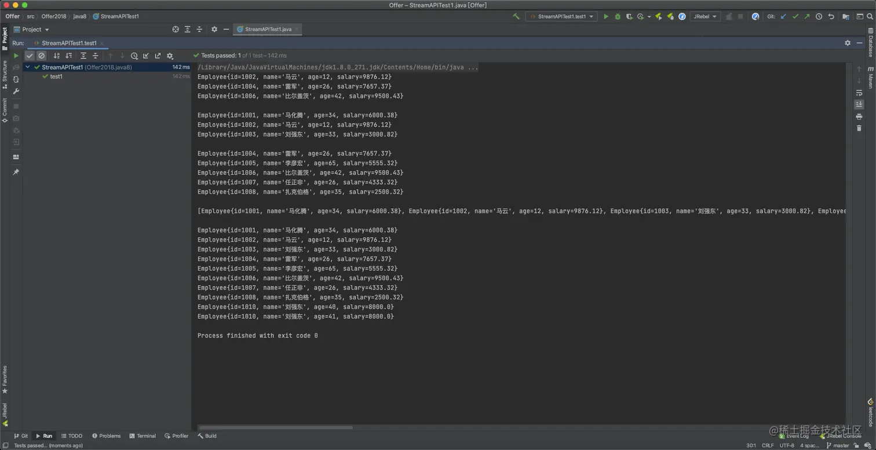Screen dimensions: 876x450
Task: Sort tests by duration in the Run toolbar
Action: (x=69, y=56)
